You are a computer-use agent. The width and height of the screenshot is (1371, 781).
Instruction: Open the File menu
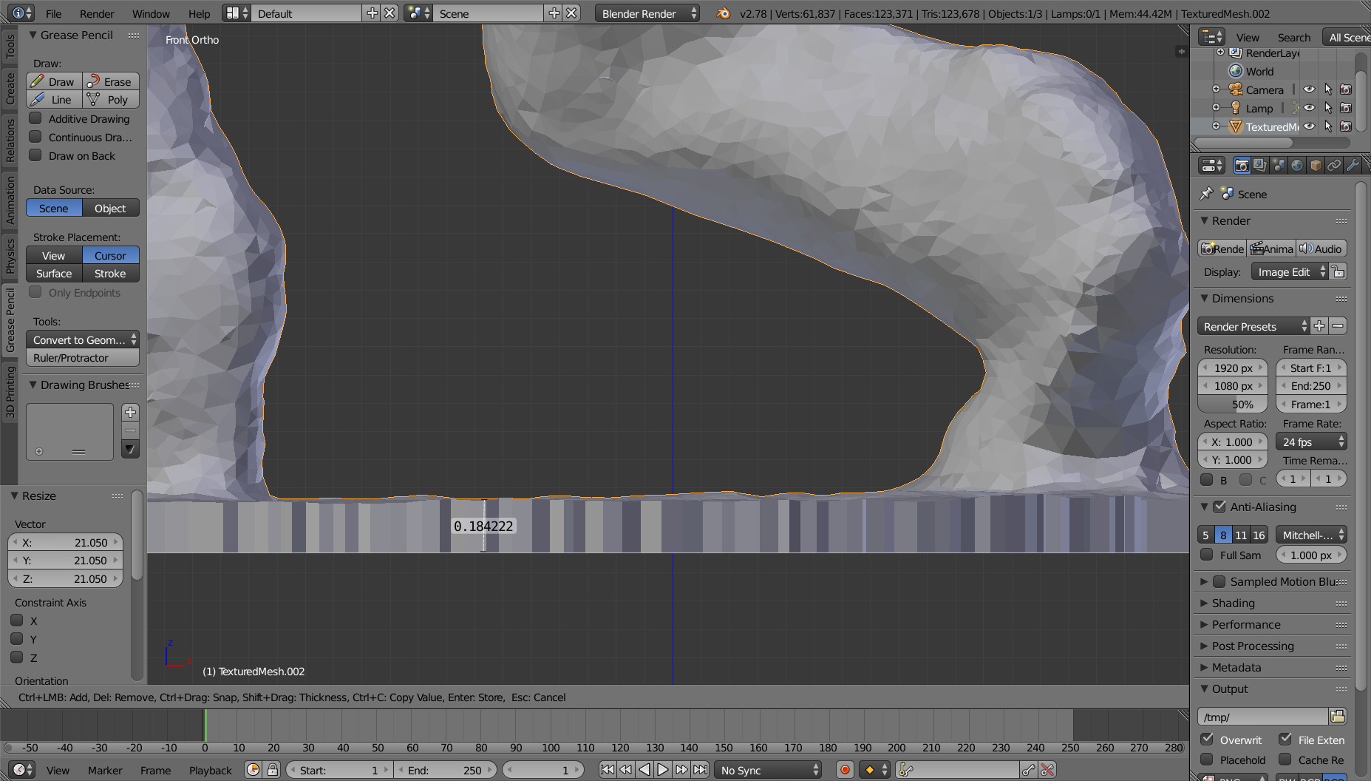tap(53, 13)
